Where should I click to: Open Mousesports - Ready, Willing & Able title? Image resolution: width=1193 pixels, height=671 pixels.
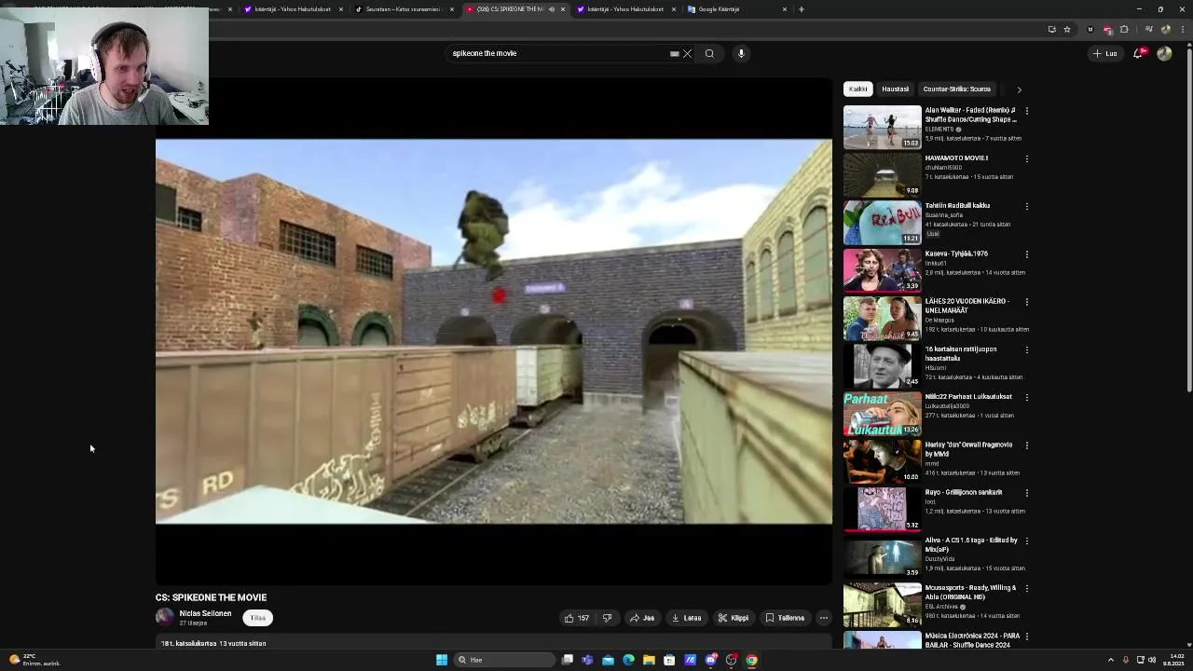pos(970,592)
